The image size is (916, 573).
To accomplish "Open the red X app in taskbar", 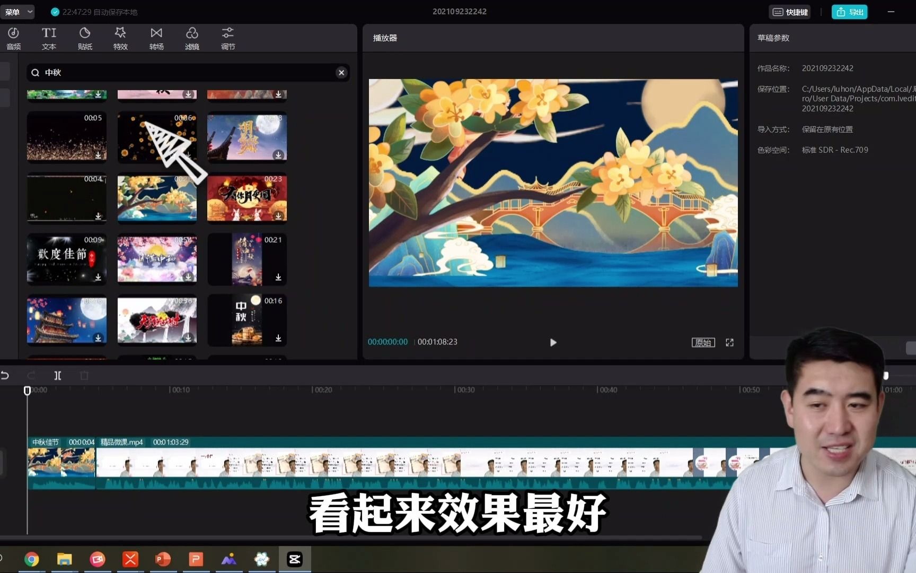I will point(130,559).
